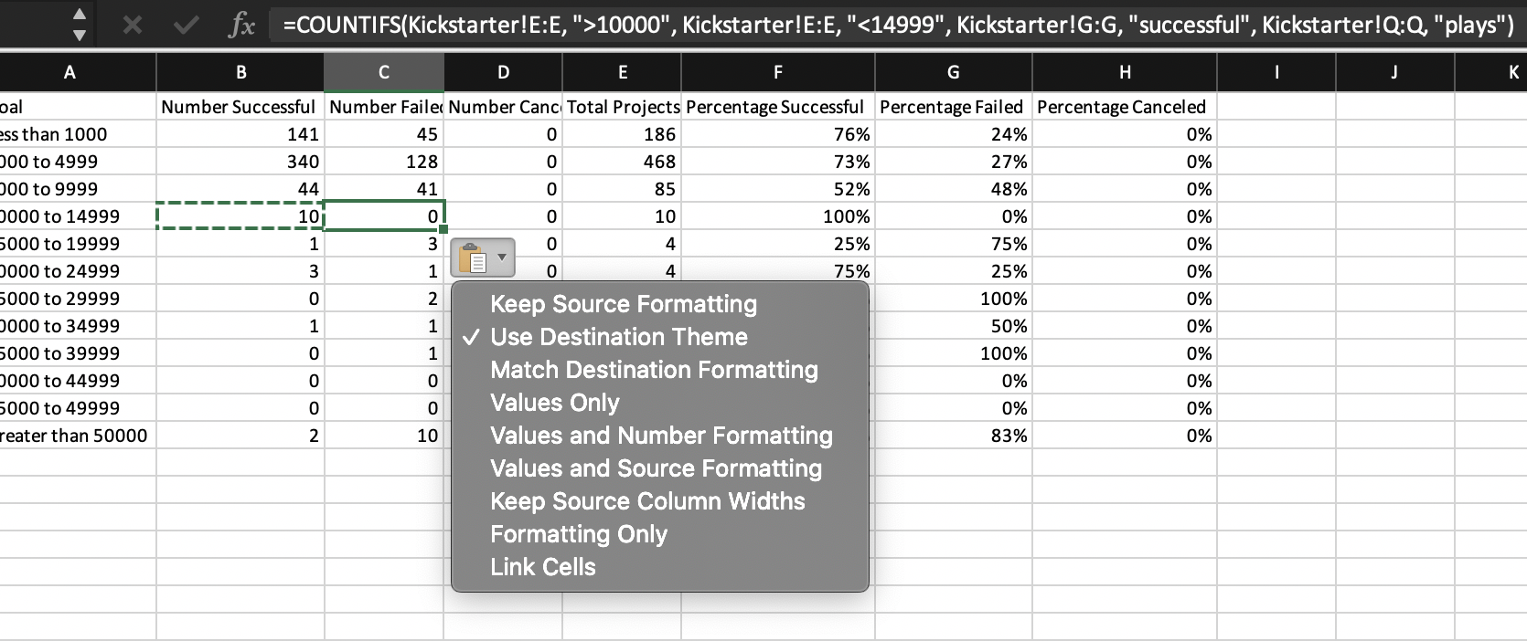This screenshot has width=1527, height=641.
Task: Click the 52% percentage successful cell
Action: coord(778,189)
